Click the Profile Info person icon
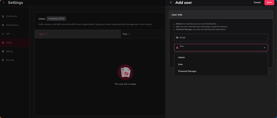The height and width of the screenshot is (118, 277). (x=3, y=16)
